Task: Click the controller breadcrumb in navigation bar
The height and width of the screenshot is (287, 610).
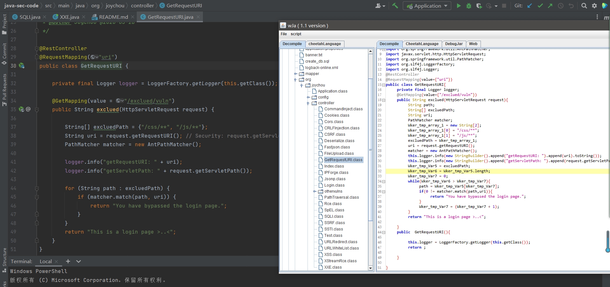Action: coord(142,6)
